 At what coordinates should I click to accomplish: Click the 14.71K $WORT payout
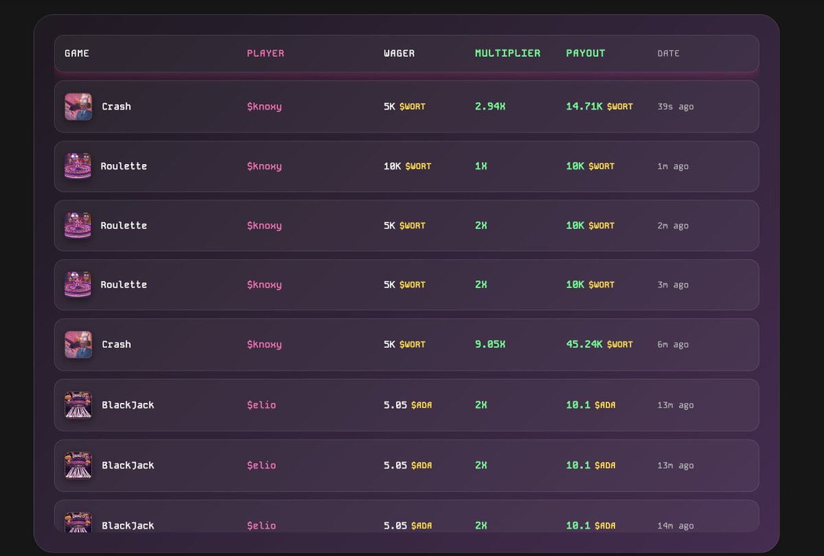tap(599, 106)
